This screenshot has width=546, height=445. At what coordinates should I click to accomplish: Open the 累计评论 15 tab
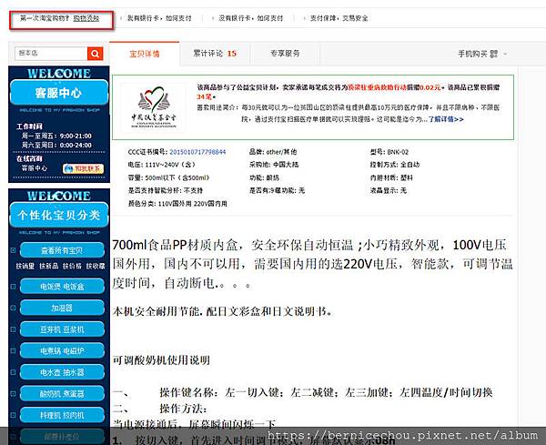coord(215,54)
